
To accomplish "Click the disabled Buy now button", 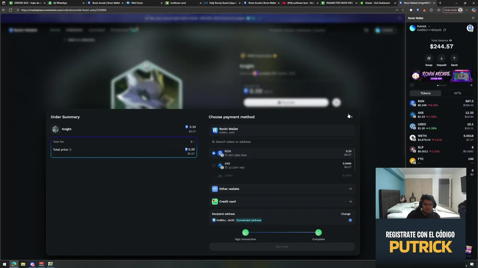I will click(x=282, y=246).
